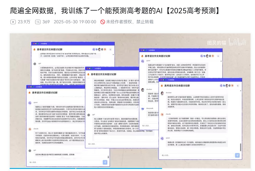Open the 2025高考预测 video title

115,11
